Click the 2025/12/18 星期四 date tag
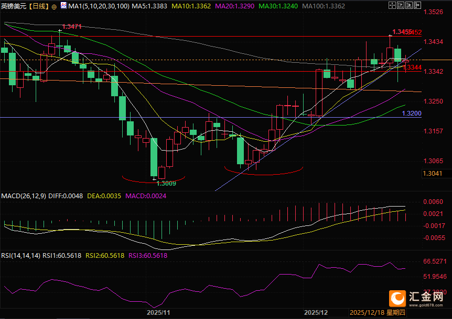This screenshot has height=319, width=452. click(x=378, y=312)
